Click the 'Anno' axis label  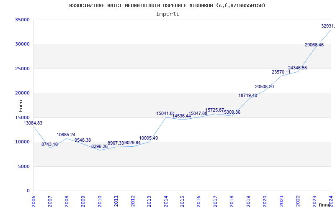325,205
